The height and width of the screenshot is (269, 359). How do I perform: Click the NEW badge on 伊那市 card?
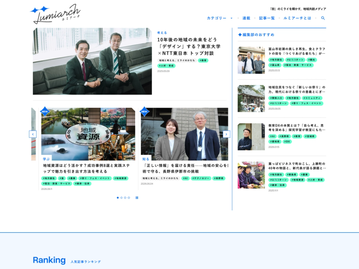(x=144, y=112)
